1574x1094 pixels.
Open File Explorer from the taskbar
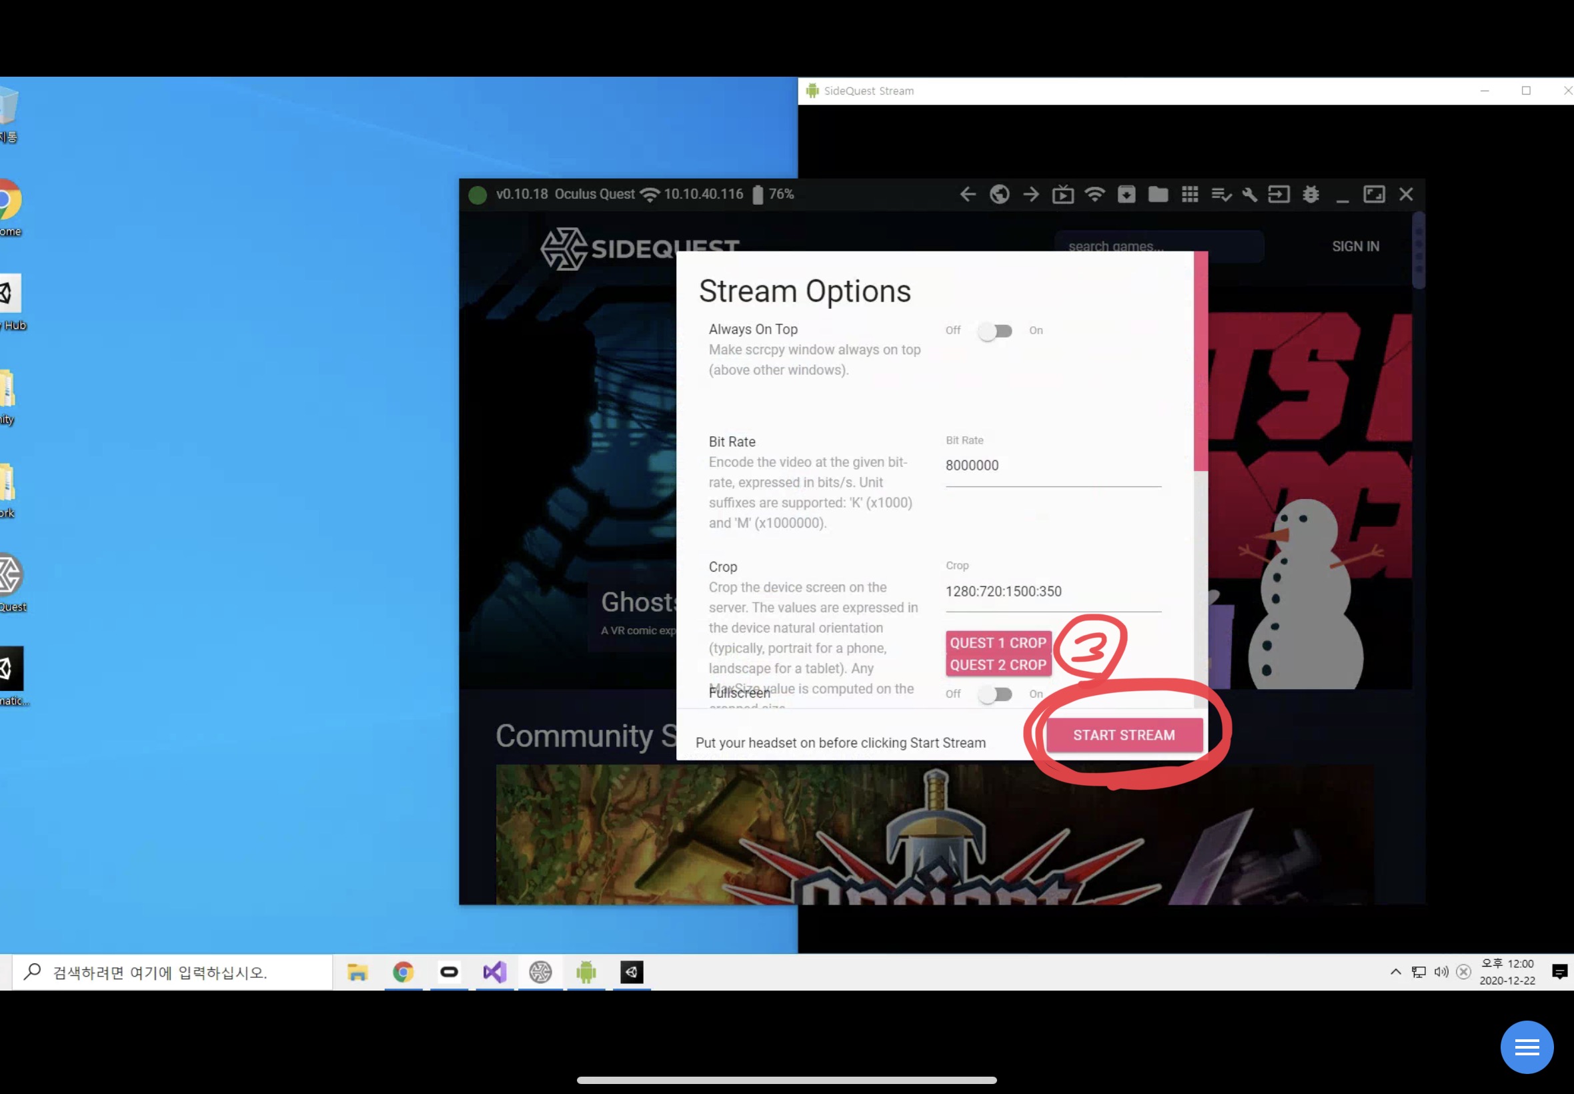click(x=357, y=972)
